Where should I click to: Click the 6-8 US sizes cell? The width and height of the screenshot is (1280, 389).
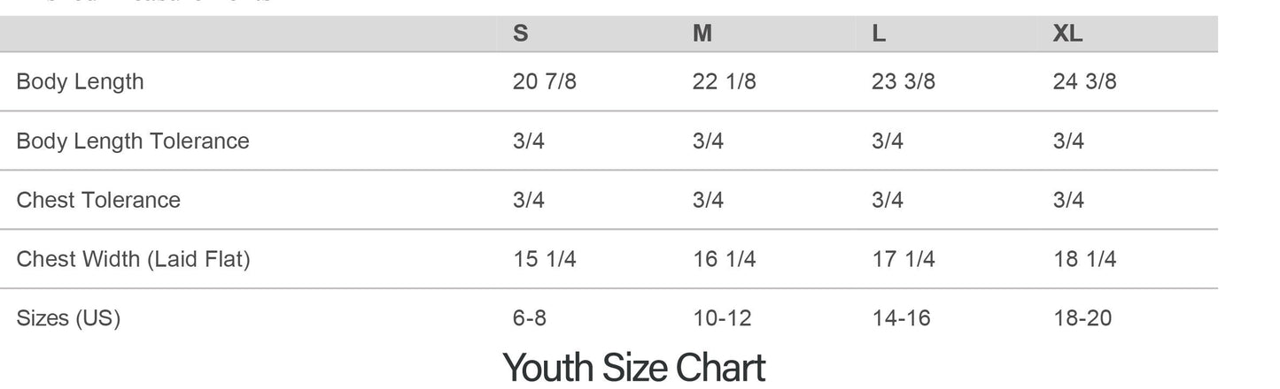click(530, 318)
